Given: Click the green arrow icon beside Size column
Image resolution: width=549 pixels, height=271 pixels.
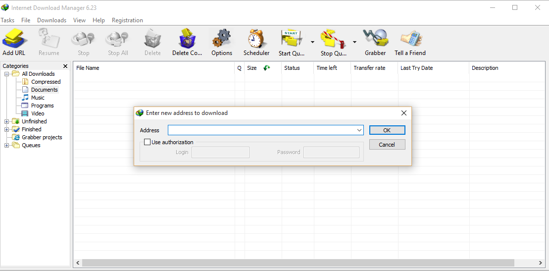Looking at the screenshot, I should [x=266, y=68].
